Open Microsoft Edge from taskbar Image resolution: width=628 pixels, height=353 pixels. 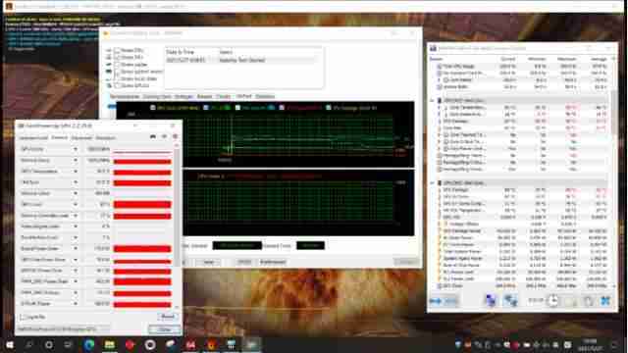pyautogui.click(x=89, y=344)
